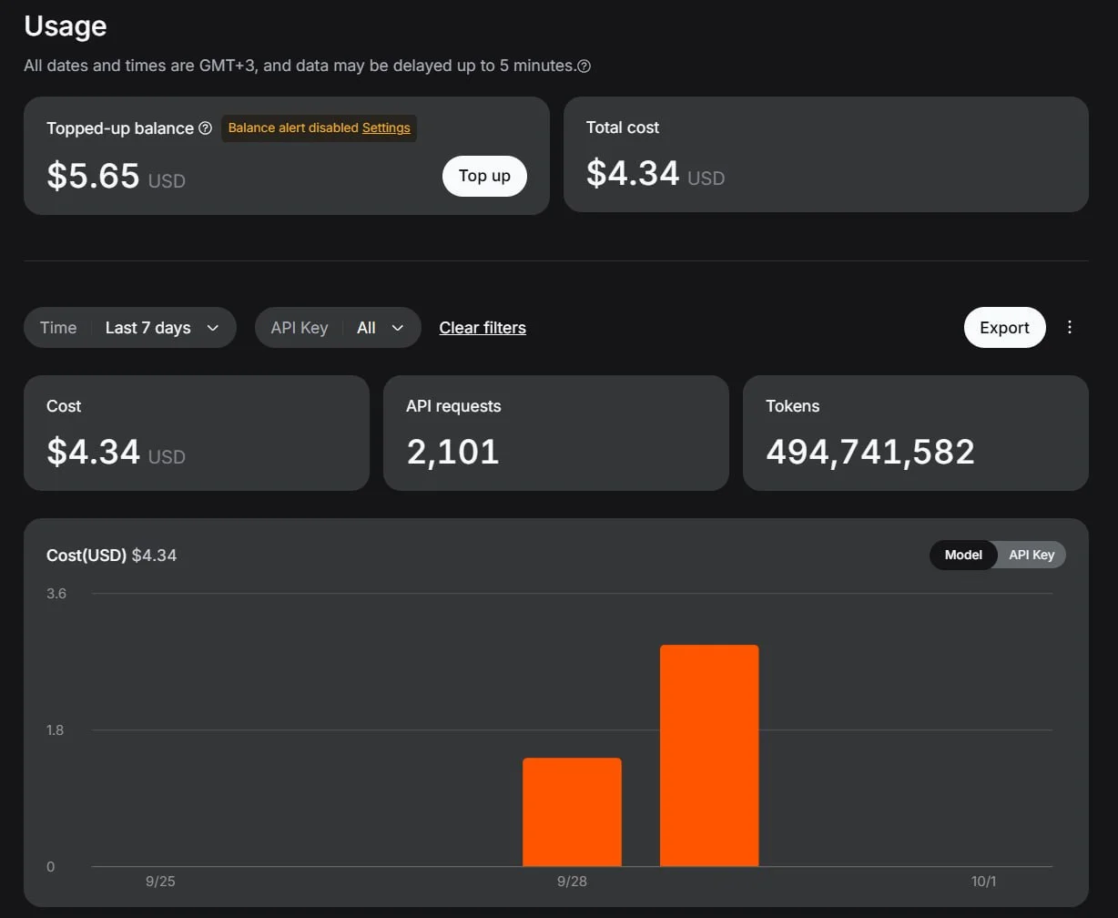This screenshot has height=918, width=1118.
Task: Click the Total cost card
Action: [826, 155]
